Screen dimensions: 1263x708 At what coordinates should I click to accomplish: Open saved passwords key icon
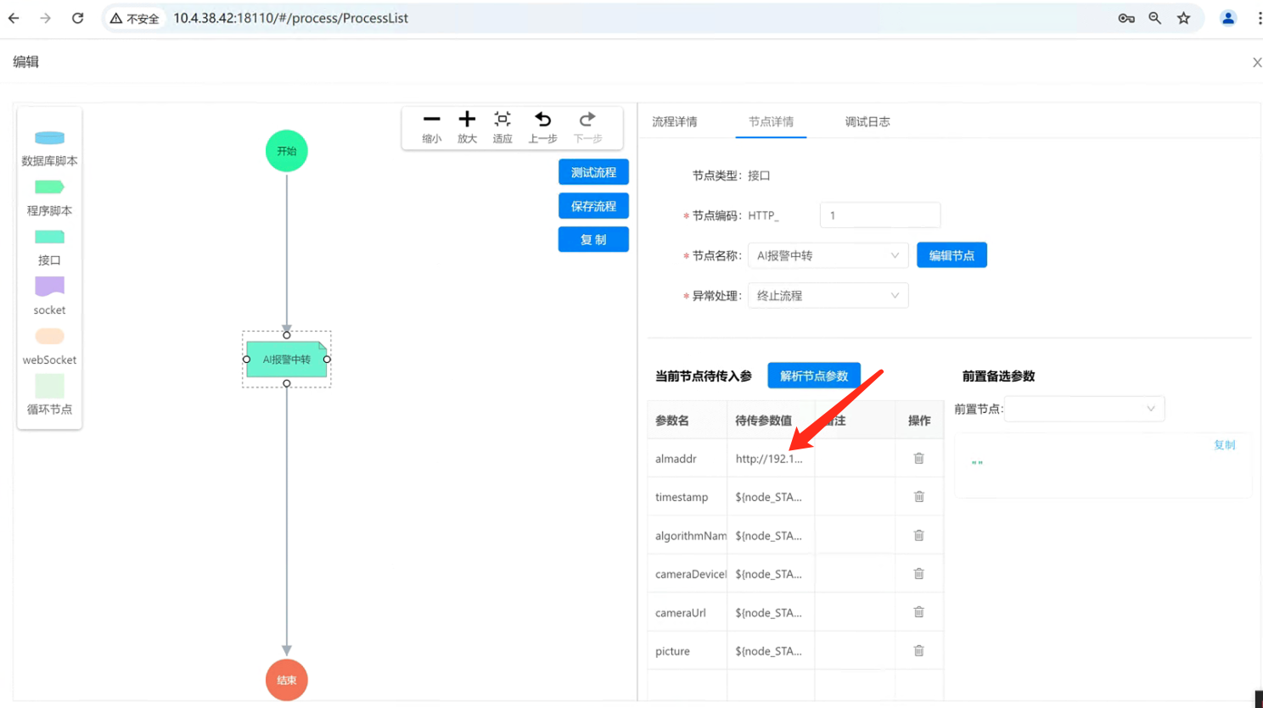1126,18
